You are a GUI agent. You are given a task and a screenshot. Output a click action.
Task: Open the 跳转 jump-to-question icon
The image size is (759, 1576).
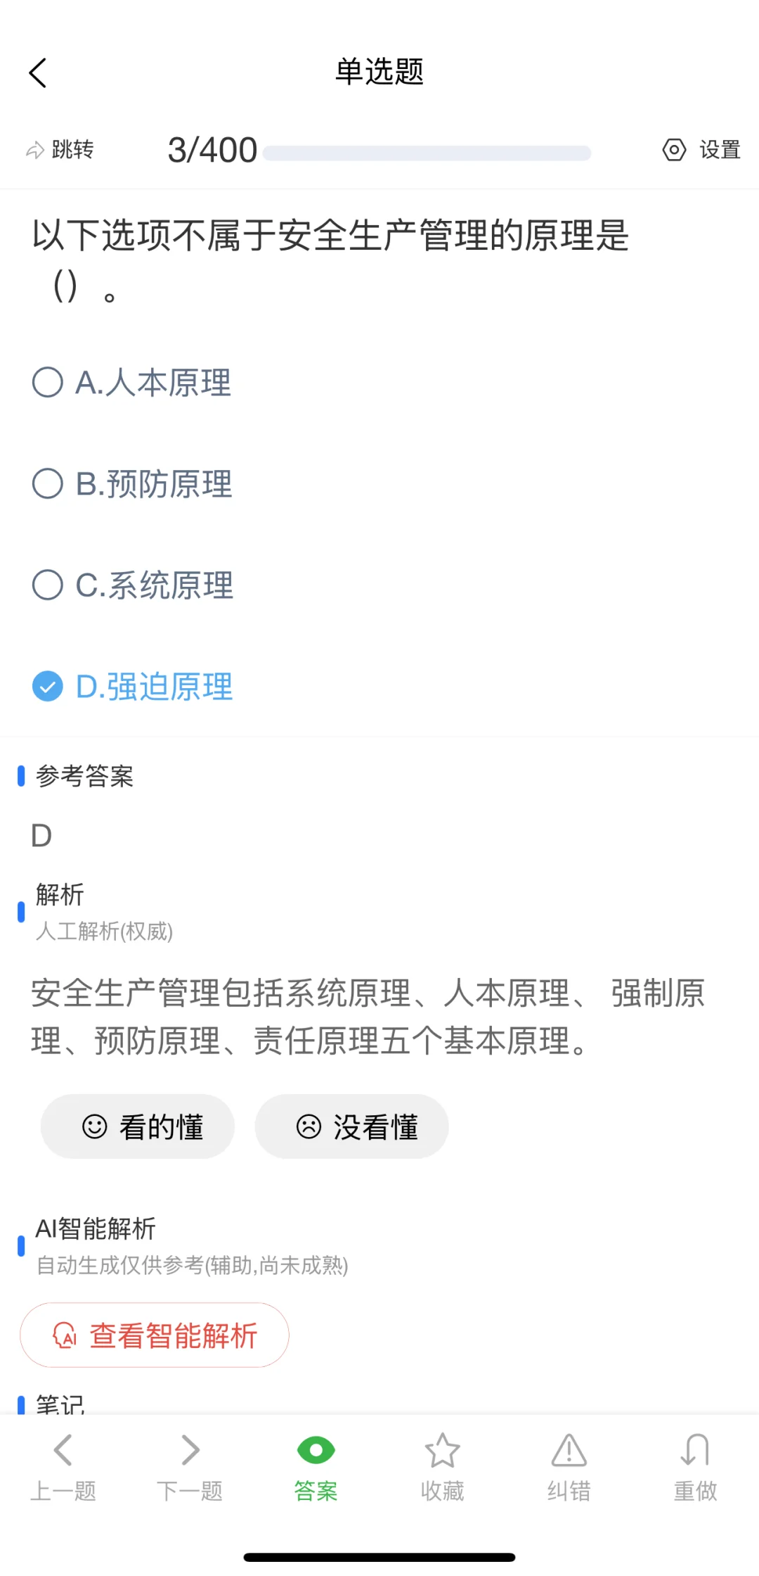[35, 150]
